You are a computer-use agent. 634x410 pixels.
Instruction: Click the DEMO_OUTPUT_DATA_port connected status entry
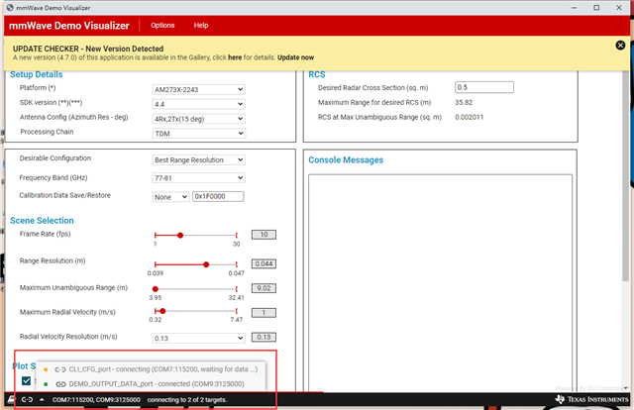click(151, 384)
